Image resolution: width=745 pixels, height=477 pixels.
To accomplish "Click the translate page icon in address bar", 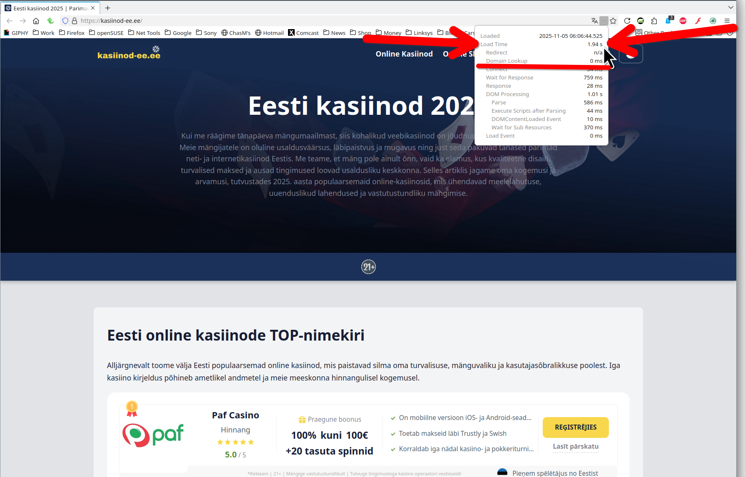I will click(594, 21).
